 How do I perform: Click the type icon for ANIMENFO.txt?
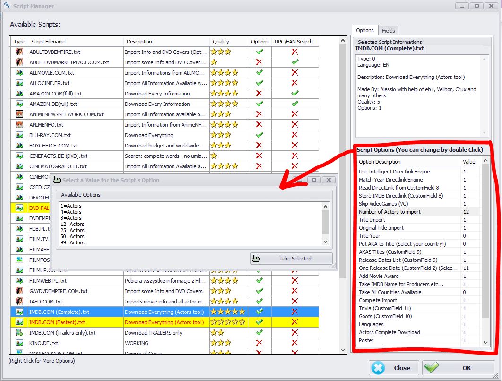(x=19, y=125)
